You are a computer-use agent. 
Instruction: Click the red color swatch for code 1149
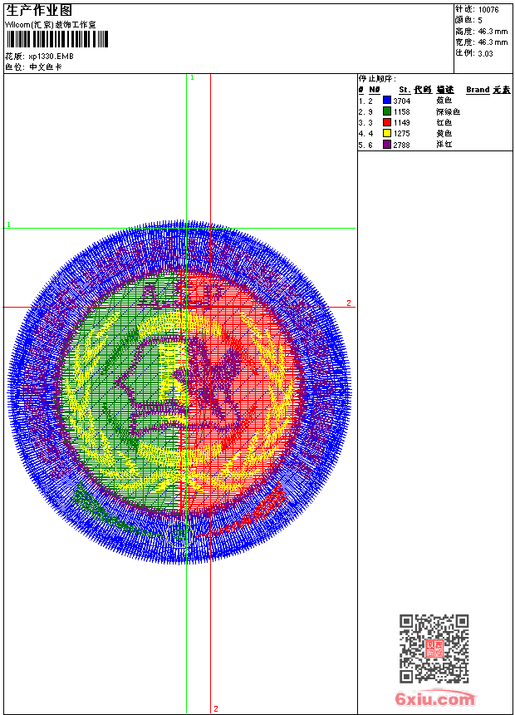tap(387, 122)
